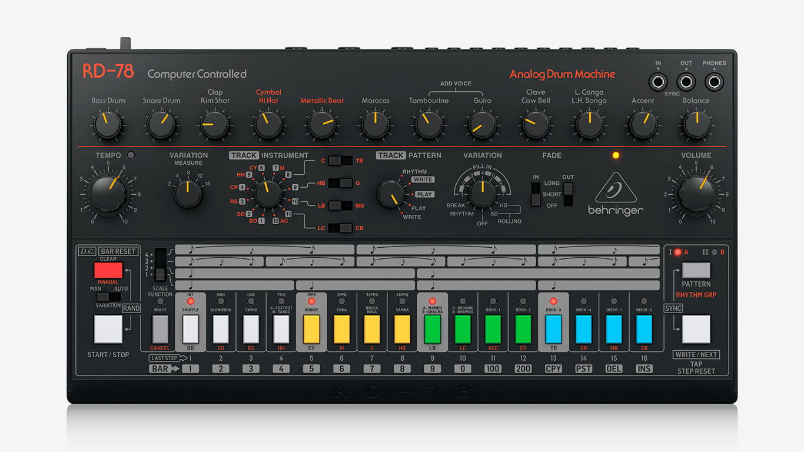The image size is (804, 452).
Task: Click the Tempo indicator LED
Action: click(131, 155)
